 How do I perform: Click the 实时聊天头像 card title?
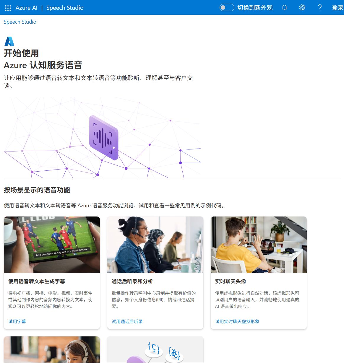[x=231, y=281]
